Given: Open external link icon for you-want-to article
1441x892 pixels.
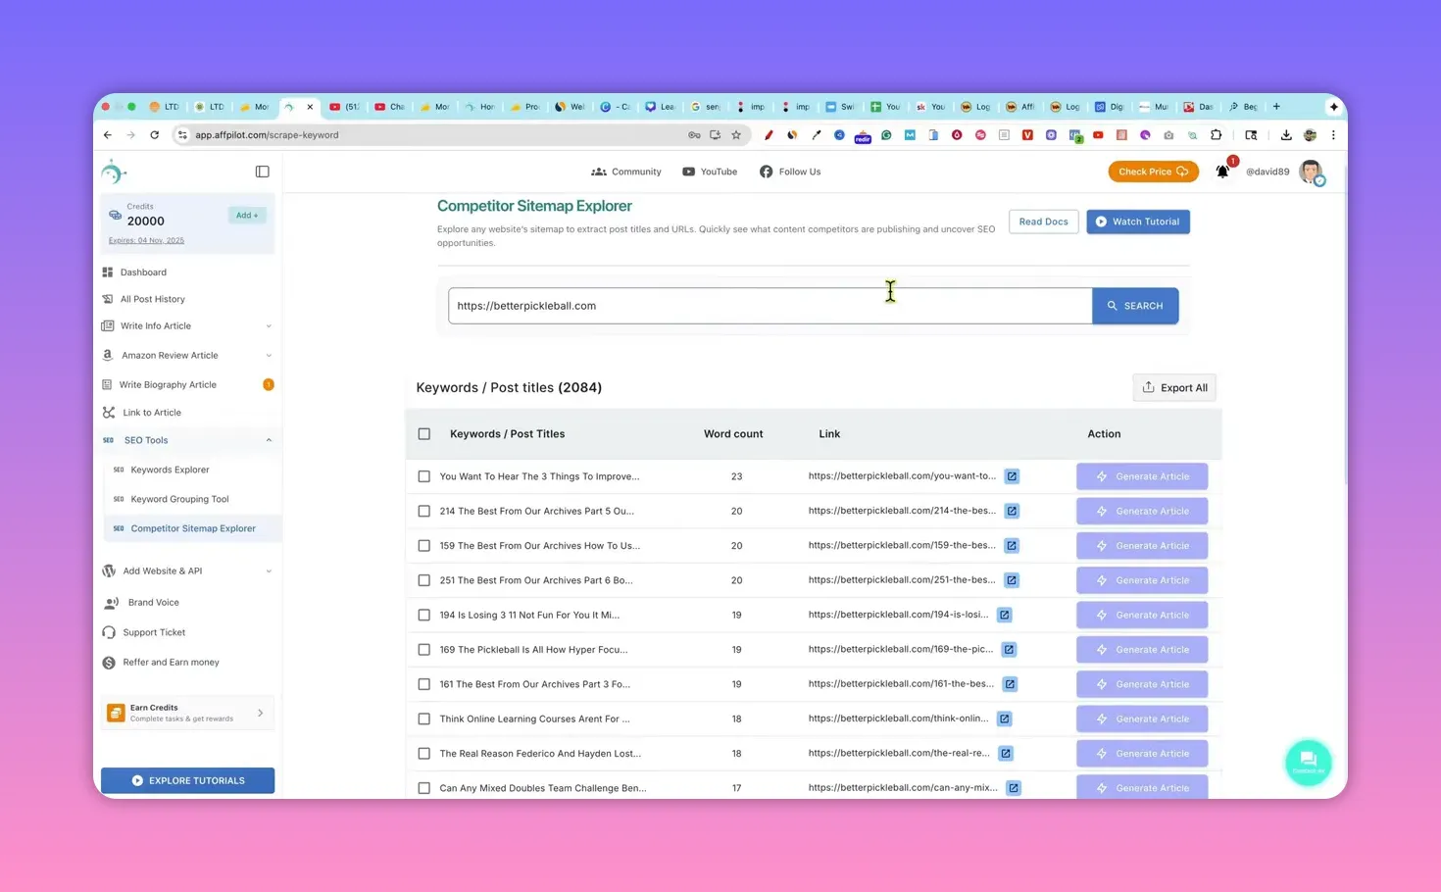Looking at the screenshot, I should click(x=1012, y=475).
